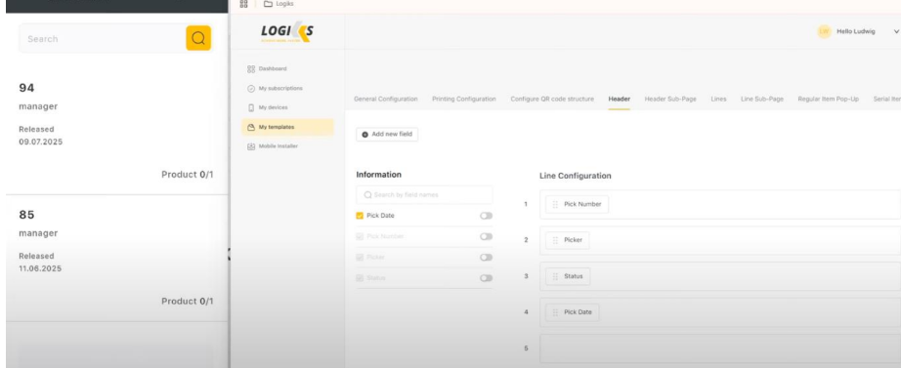Image resolution: width=901 pixels, height=368 pixels.
Task: Expand the Hello Ludwig user dropdown
Action: pyautogui.click(x=896, y=31)
